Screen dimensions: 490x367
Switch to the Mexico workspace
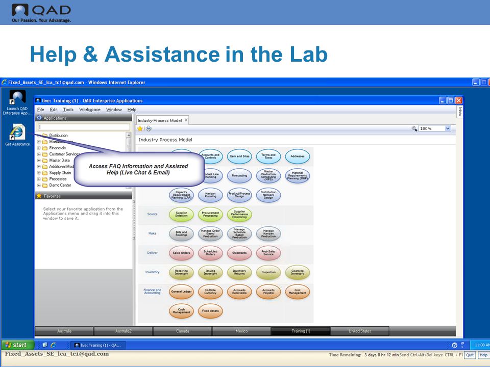(x=241, y=331)
